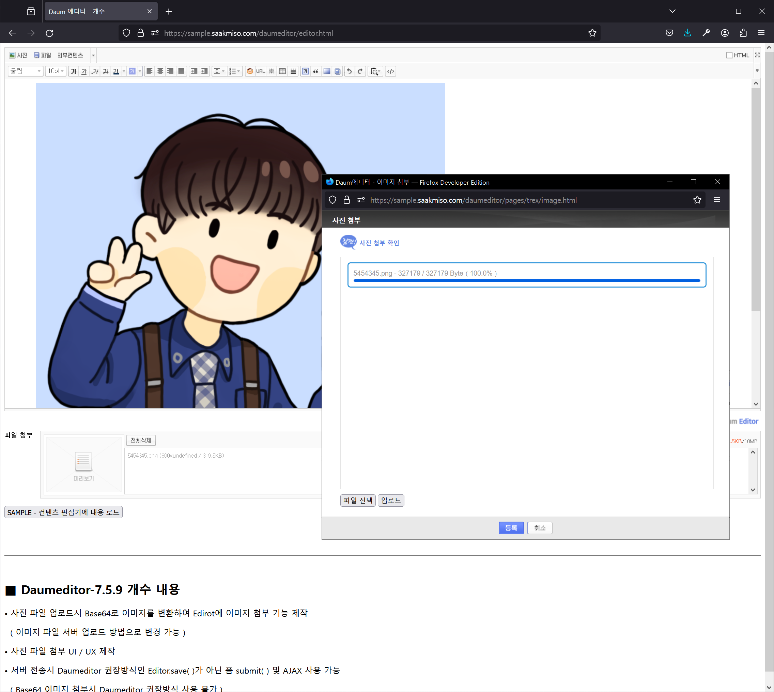Click the Firefox pocket save icon
774x692 pixels.
[669, 33]
